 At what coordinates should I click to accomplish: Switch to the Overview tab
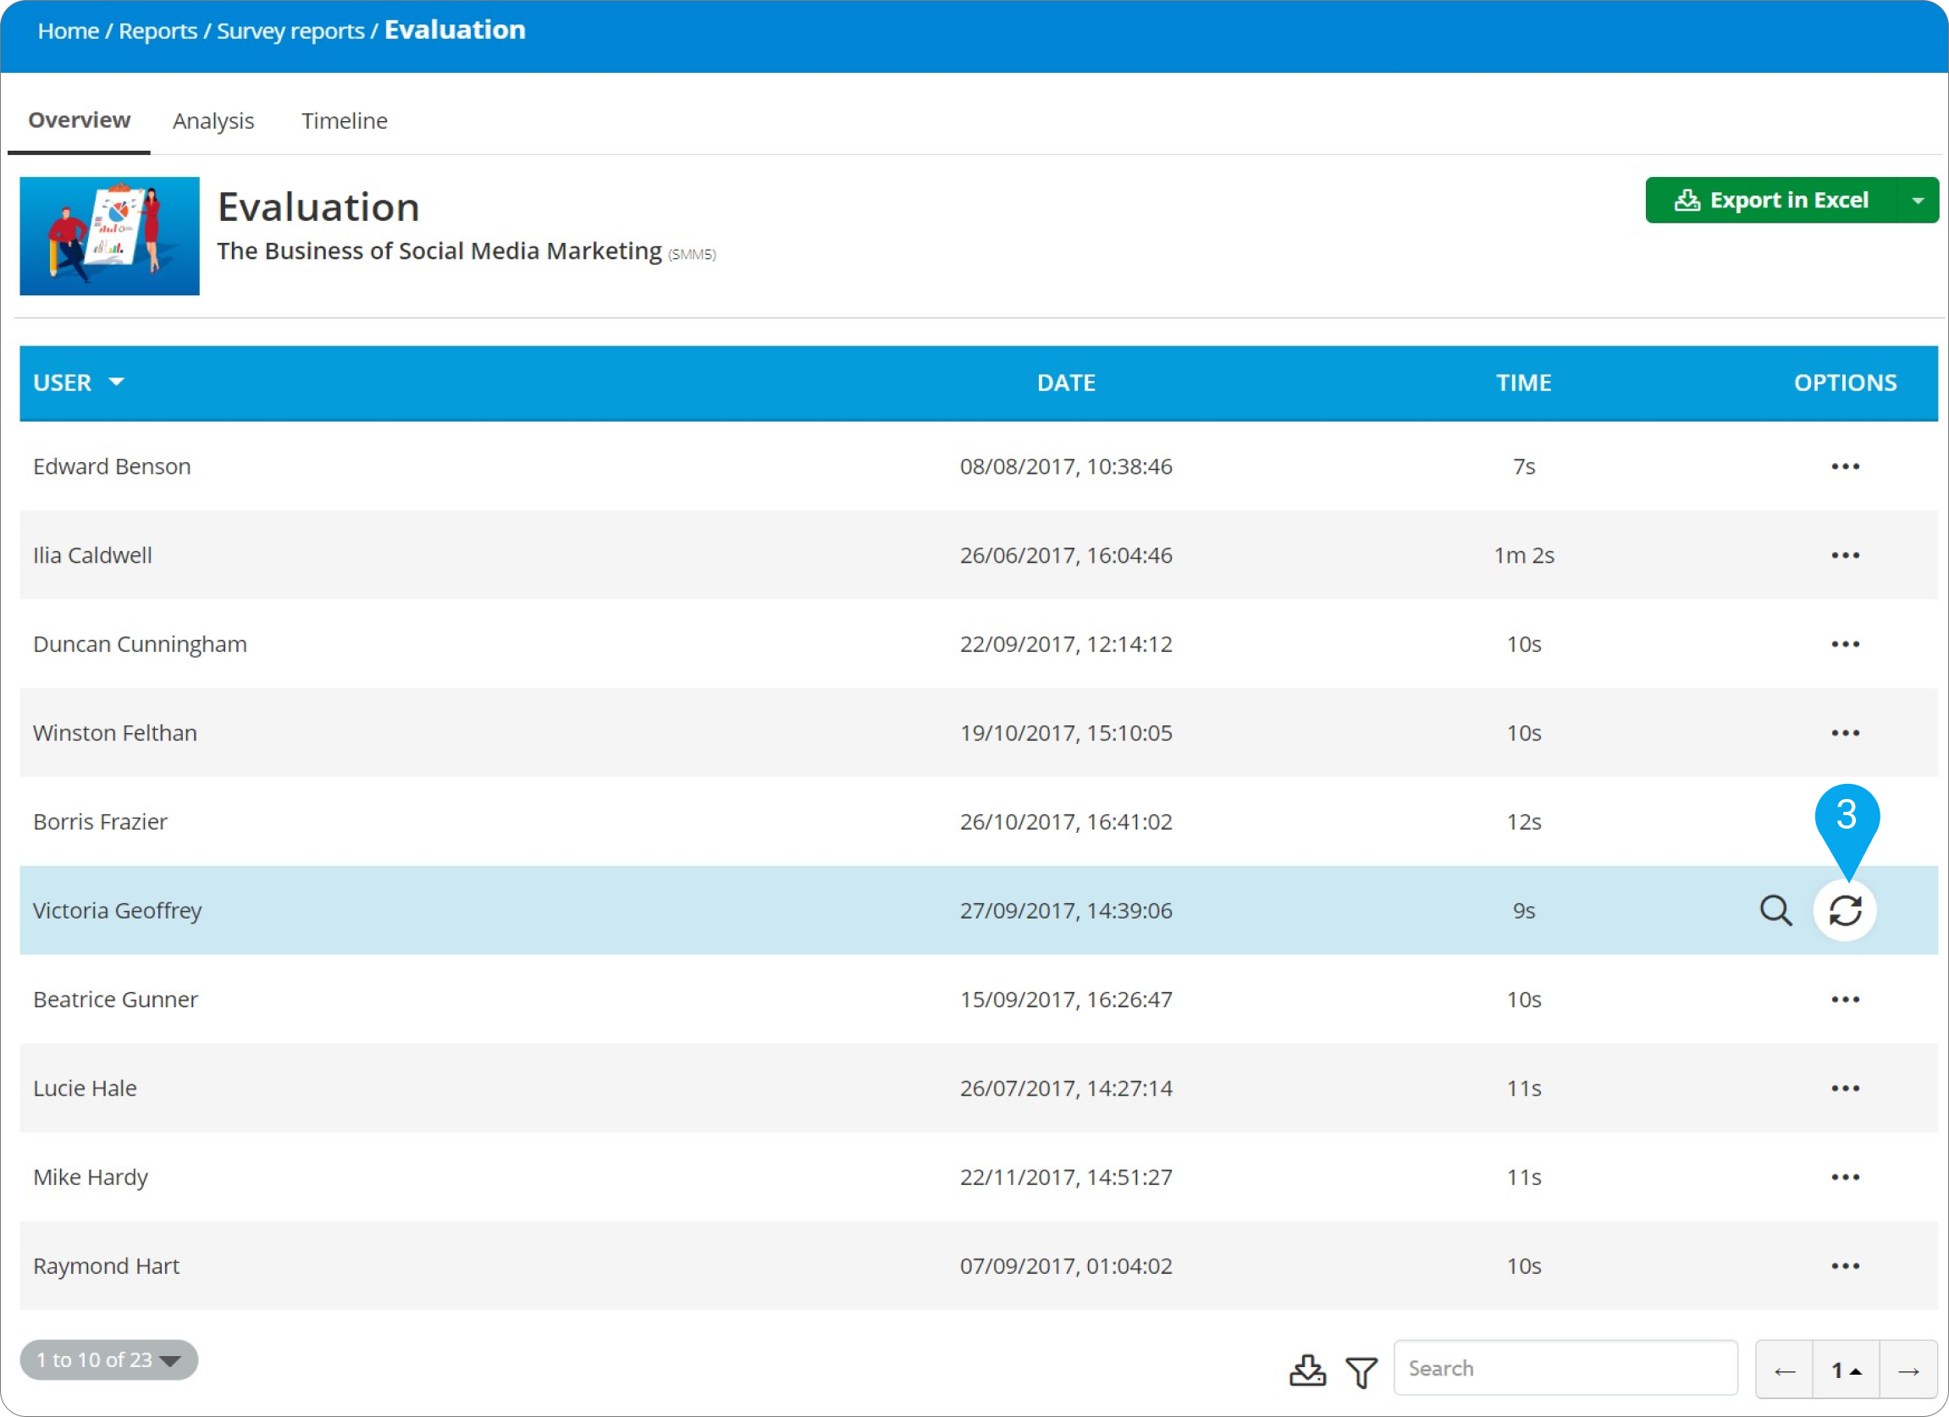(x=79, y=120)
